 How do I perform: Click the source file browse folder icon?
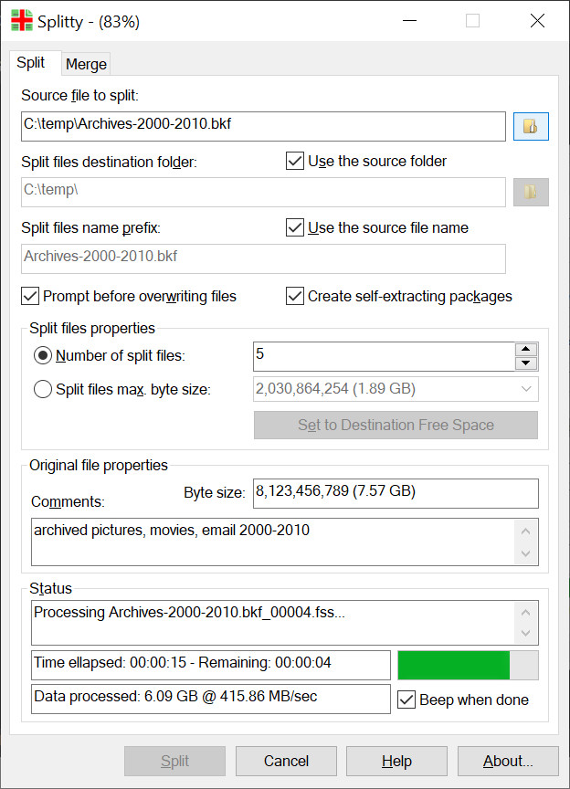point(531,126)
